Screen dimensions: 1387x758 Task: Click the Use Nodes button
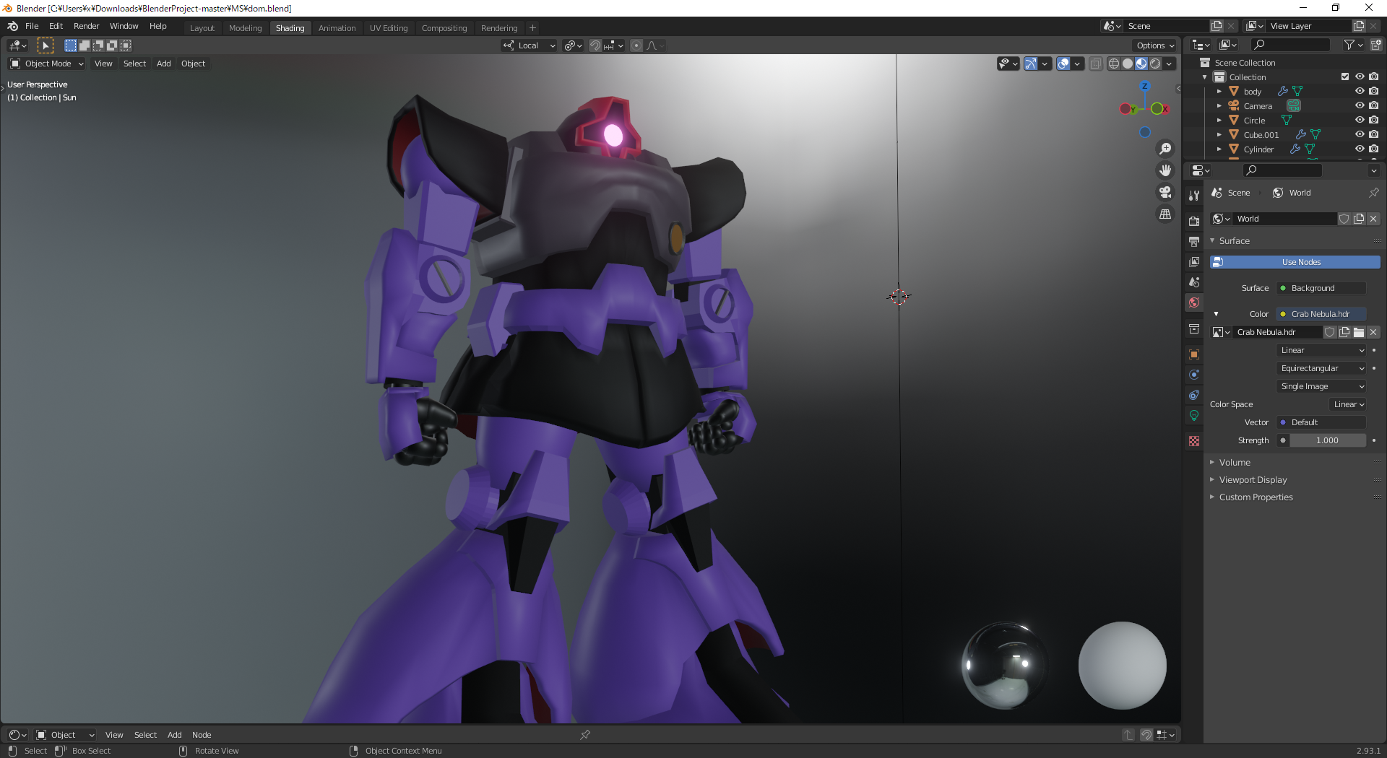(1295, 261)
